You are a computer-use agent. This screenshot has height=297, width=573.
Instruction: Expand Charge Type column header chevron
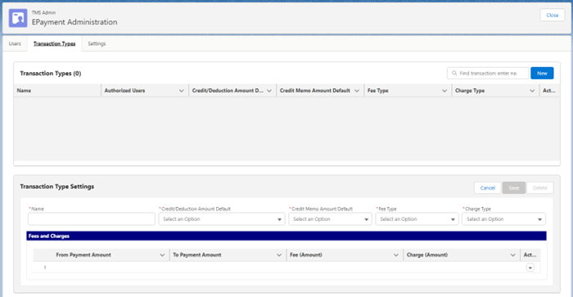[532, 91]
